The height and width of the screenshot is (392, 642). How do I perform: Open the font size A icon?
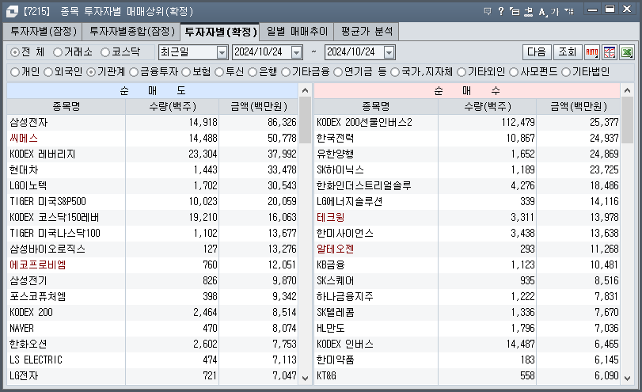tap(542, 11)
